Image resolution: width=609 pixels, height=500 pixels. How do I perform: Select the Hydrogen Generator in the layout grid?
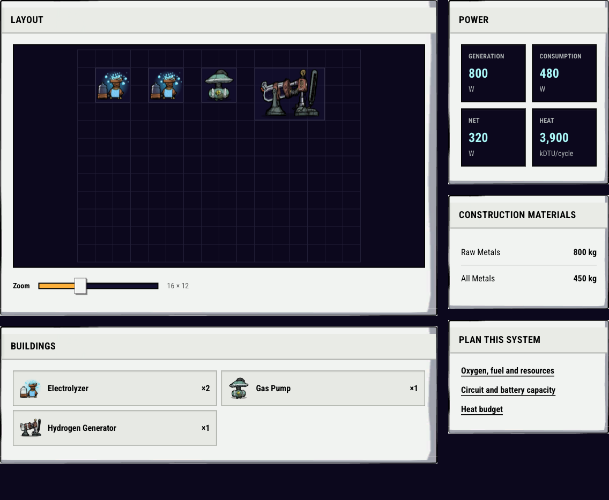tap(289, 94)
